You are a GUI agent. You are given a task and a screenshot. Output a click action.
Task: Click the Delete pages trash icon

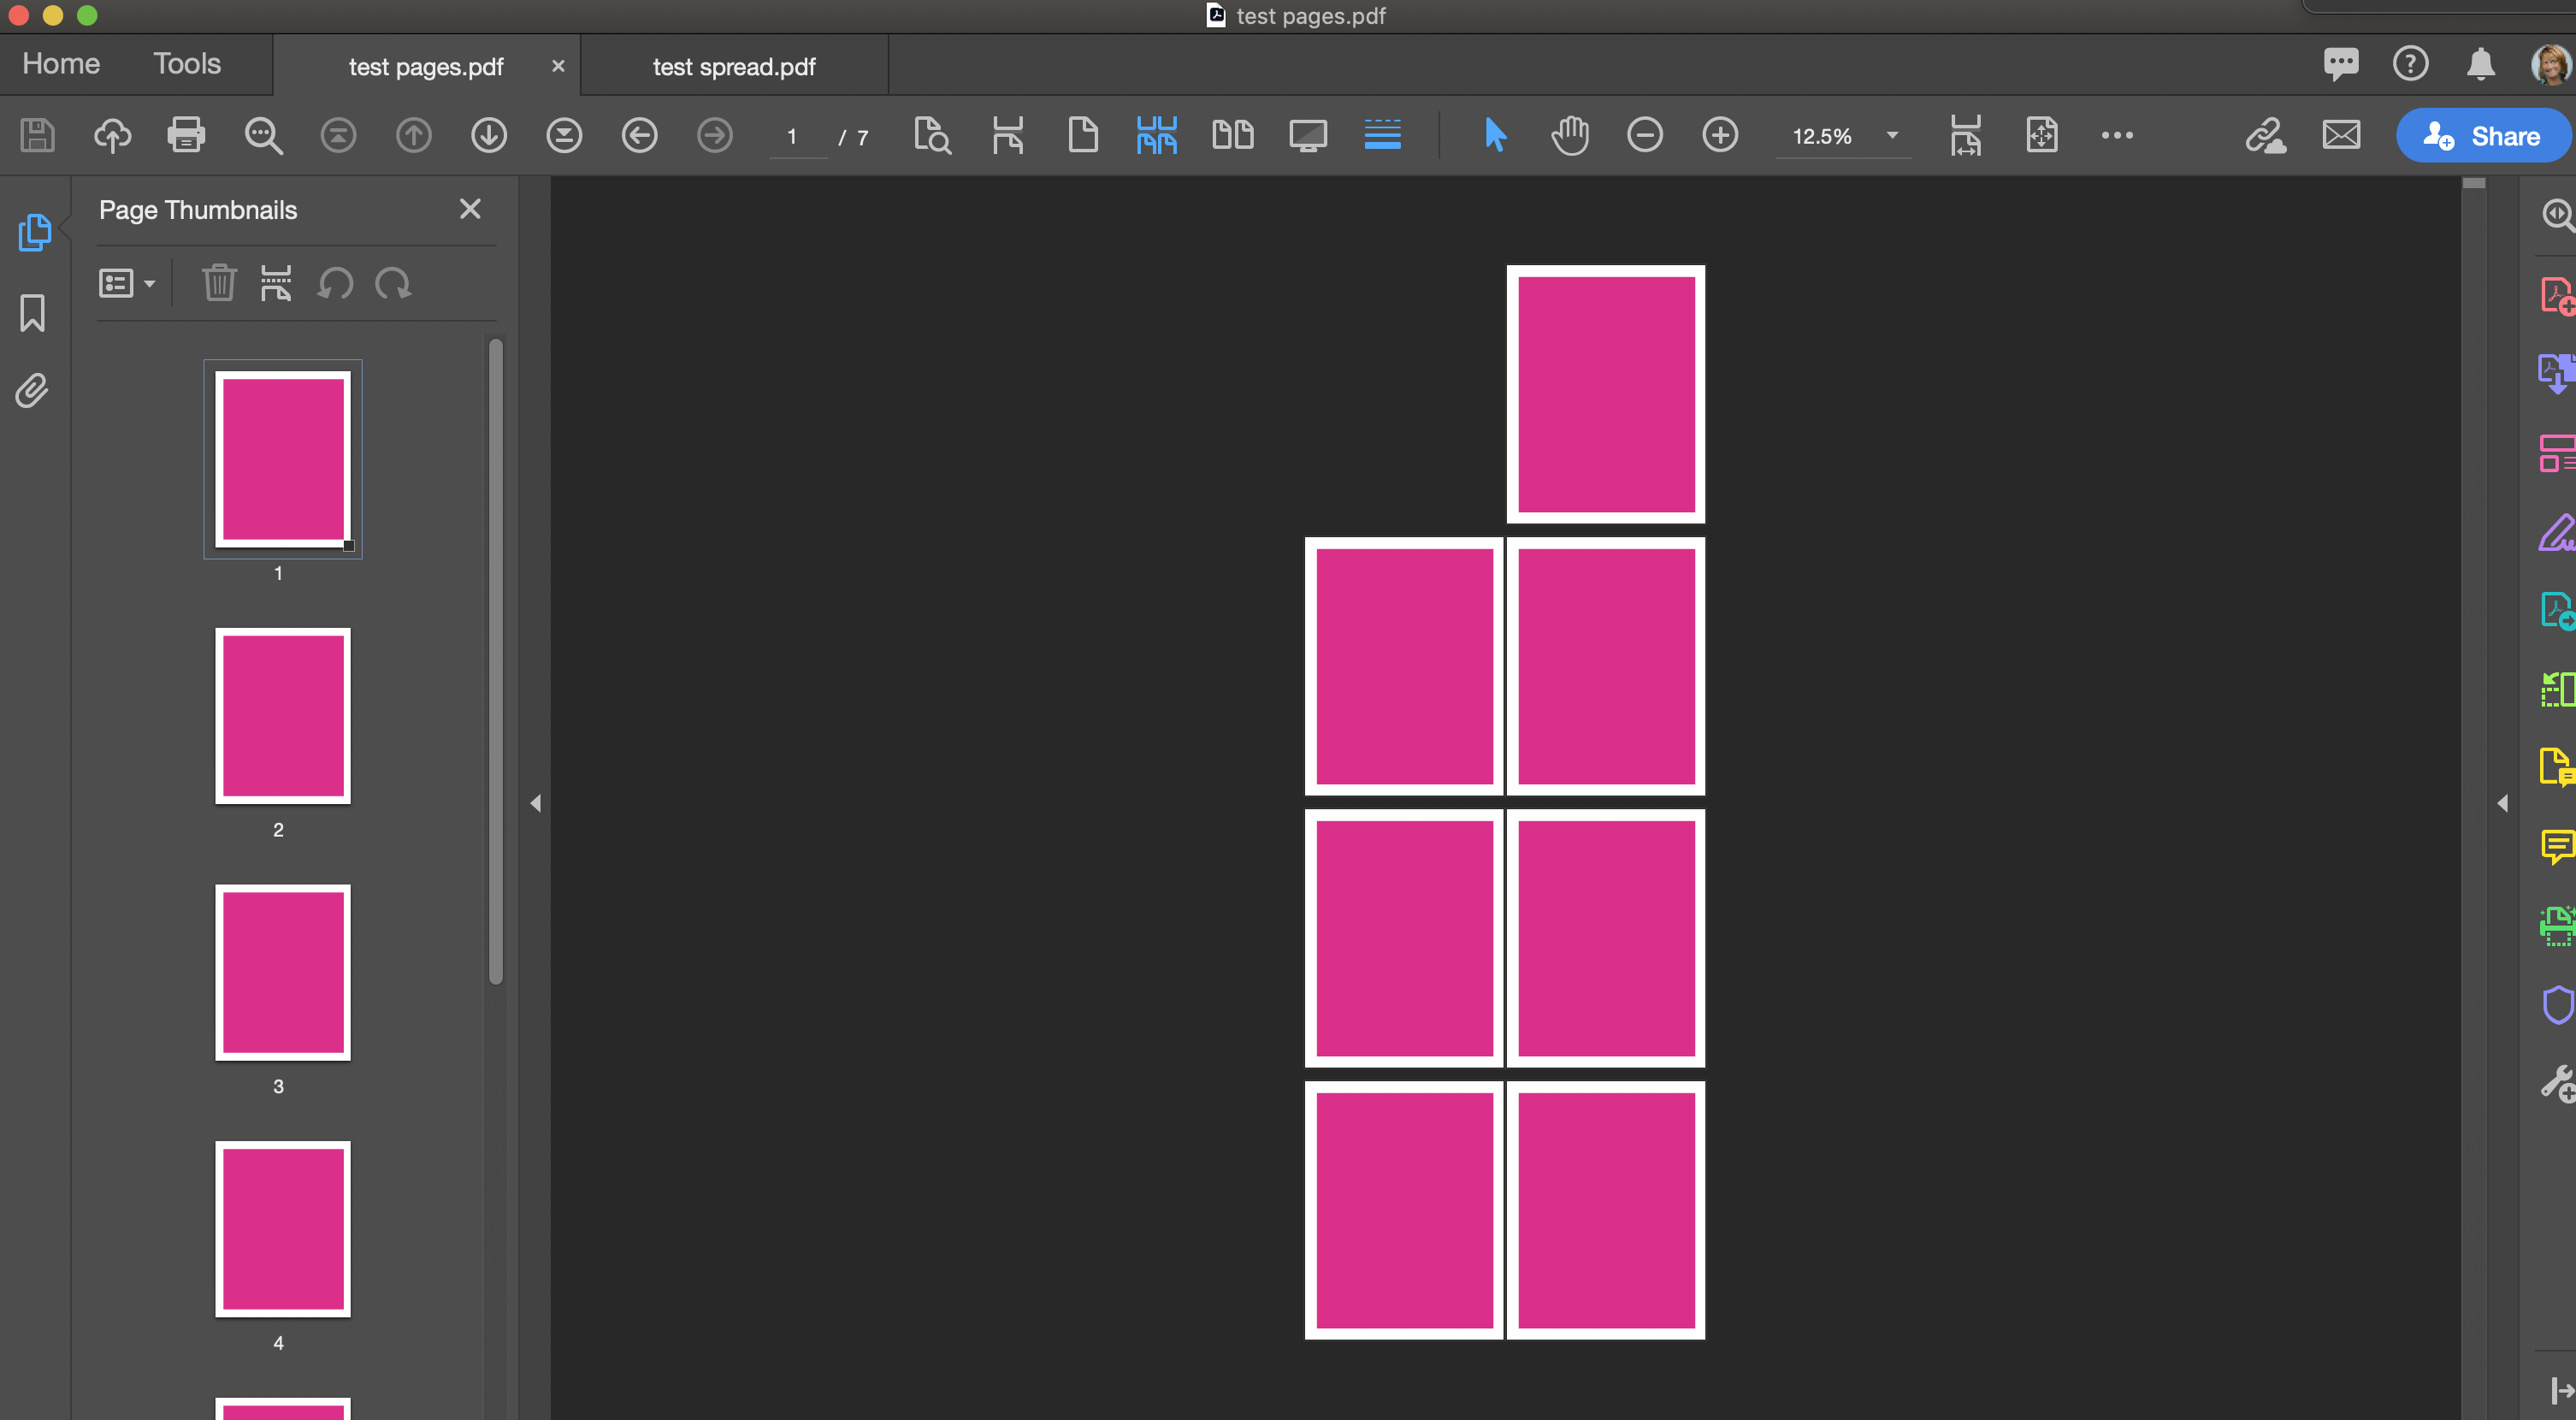(219, 283)
